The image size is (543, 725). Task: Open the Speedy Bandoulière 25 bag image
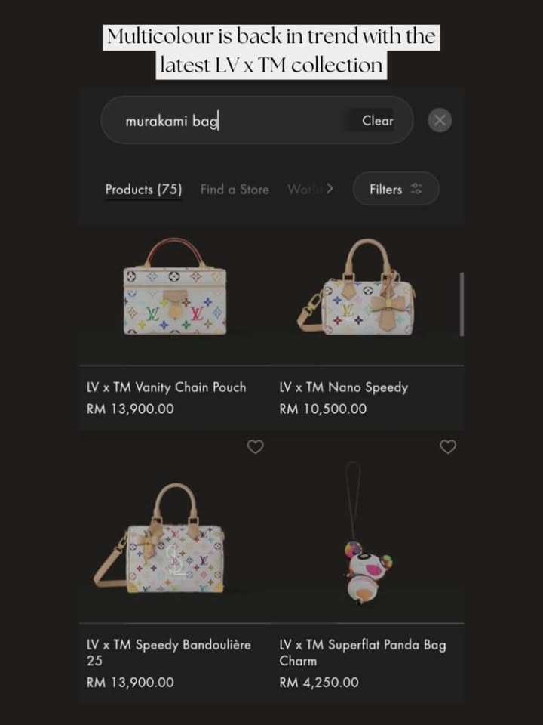click(x=159, y=538)
